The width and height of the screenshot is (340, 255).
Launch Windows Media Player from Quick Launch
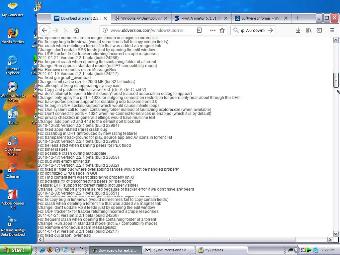(57, 250)
